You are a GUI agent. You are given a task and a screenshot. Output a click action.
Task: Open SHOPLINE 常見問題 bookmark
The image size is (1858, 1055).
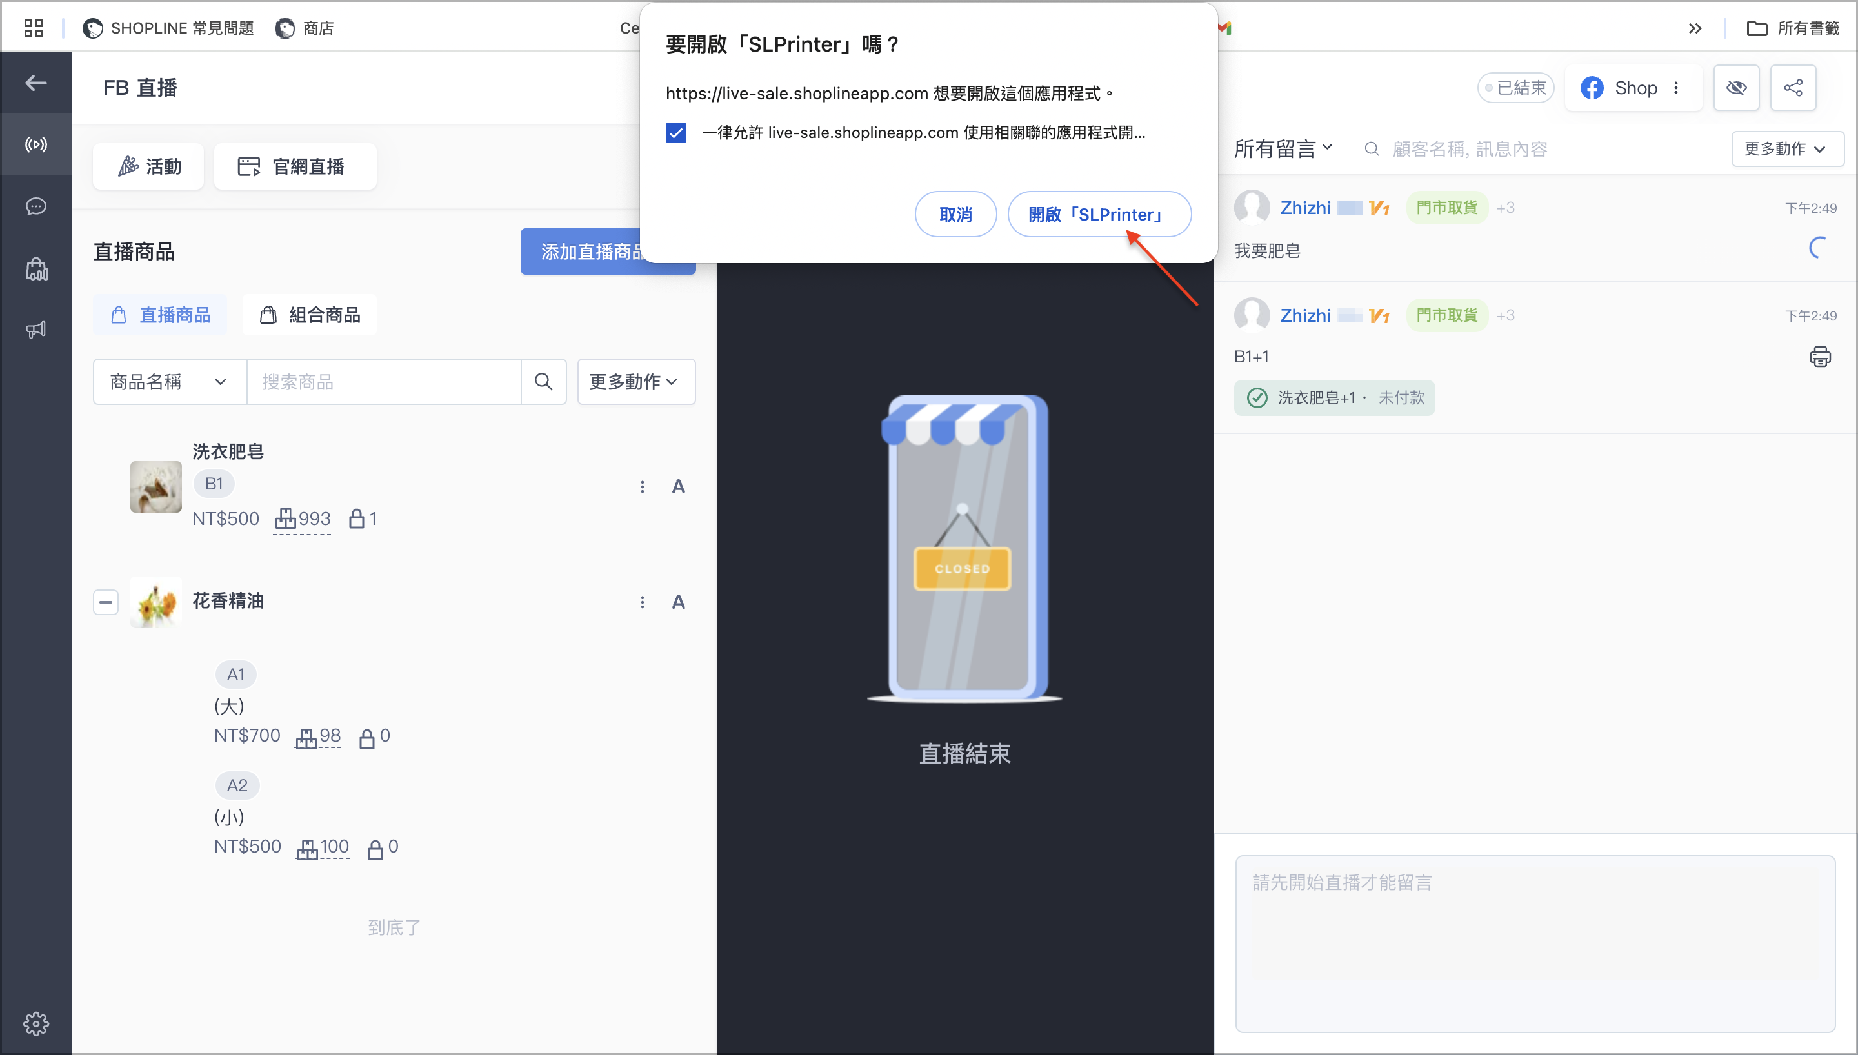168,28
